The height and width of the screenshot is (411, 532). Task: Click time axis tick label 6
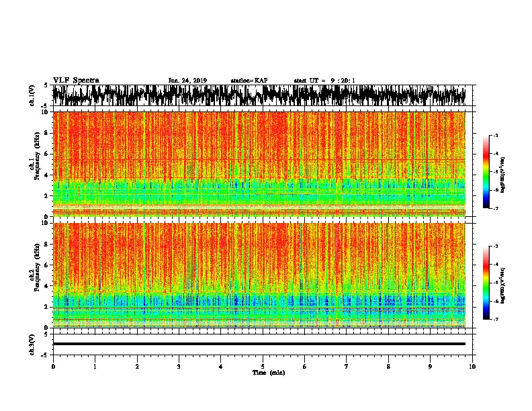click(304, 367)
